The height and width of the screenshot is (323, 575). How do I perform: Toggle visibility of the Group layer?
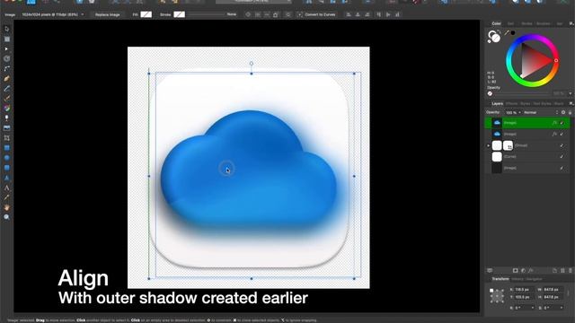pyautogui.click(x=562, y=145)
